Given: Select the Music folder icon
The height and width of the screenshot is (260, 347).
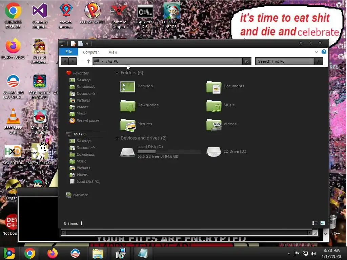Looking at the screenshot, I should [x=213, y=106].
